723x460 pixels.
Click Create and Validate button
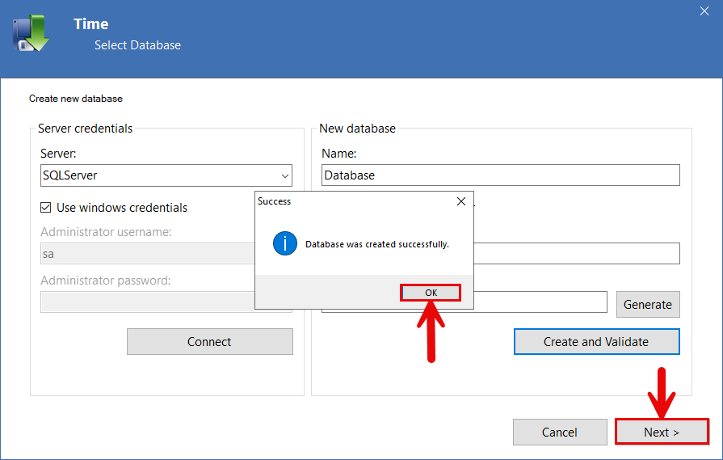(x=597, y=341)
